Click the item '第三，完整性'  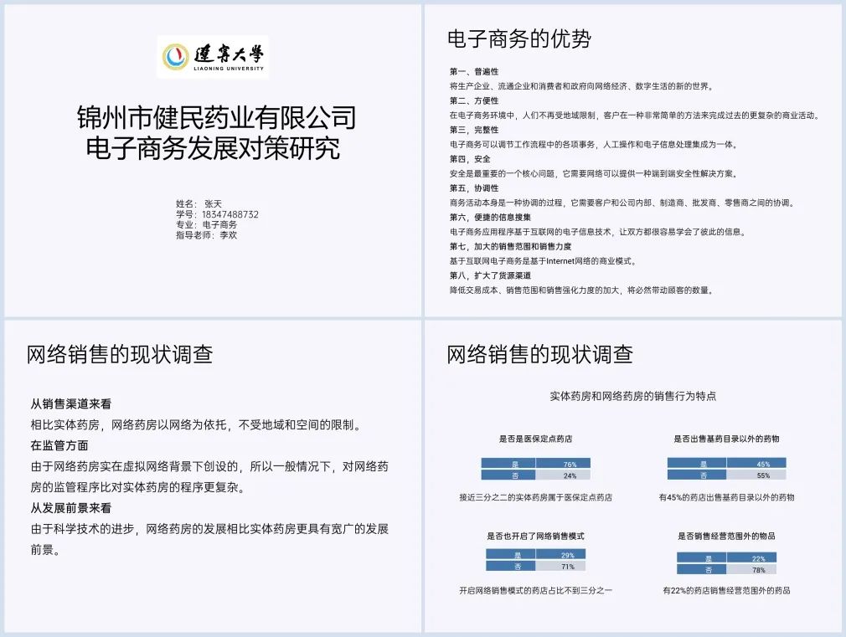click(474, 130)
